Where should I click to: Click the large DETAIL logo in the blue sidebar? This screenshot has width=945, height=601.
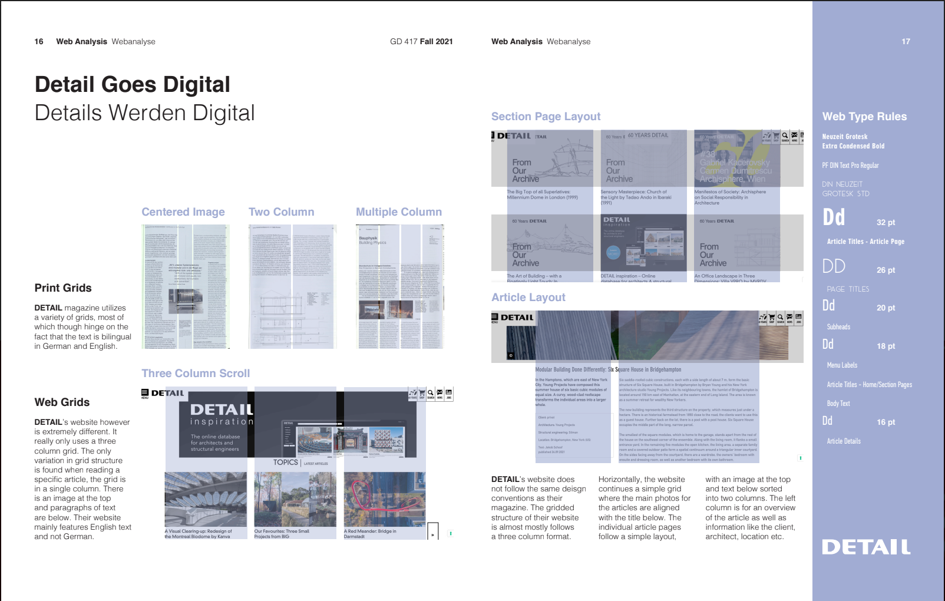(x=866, y=547)
